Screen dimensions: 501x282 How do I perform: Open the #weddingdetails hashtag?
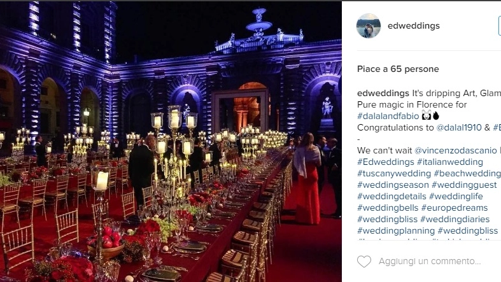(x=392, y=197)
